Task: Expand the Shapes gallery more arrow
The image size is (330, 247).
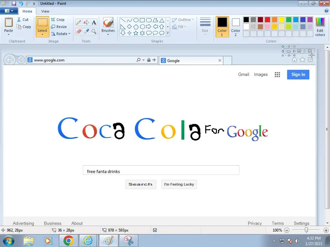Action: [168, 33]
